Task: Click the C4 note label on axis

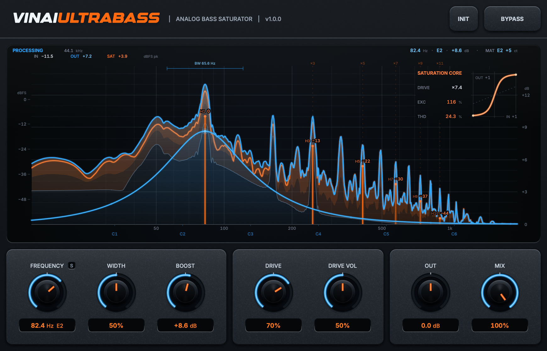Action: click(318, 234)
